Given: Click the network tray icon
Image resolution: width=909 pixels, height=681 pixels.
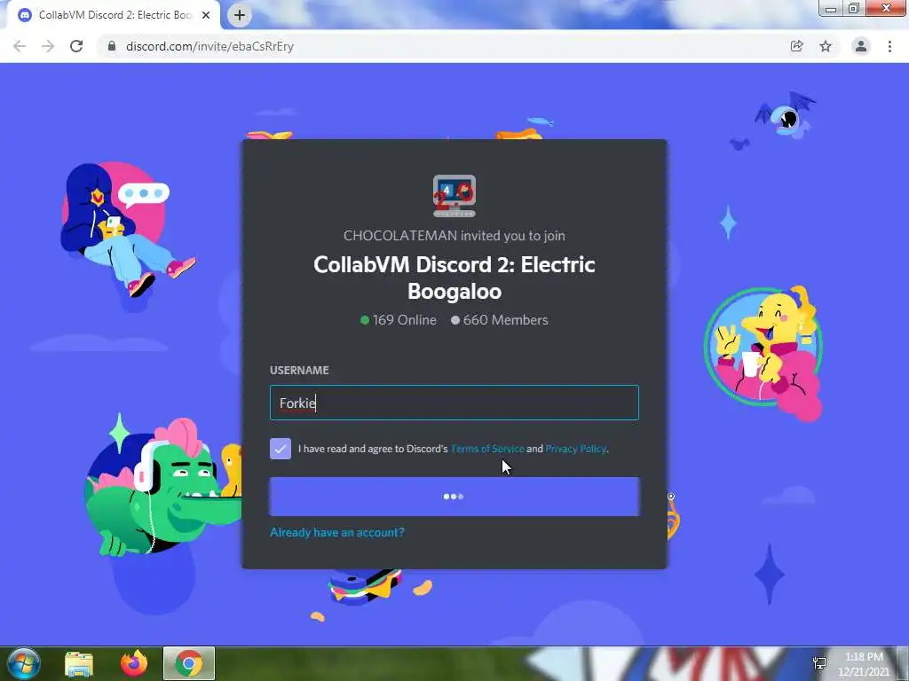Looking at the screenshot, I should click(819, 663).
